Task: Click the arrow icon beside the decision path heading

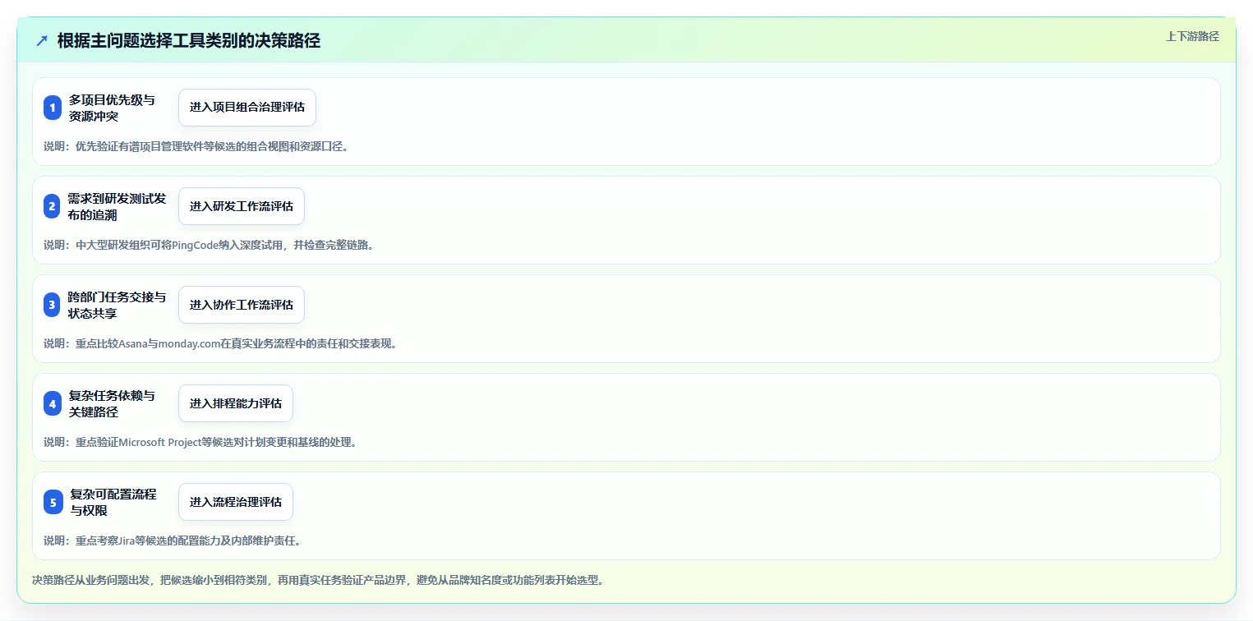Action: point(42,41)
